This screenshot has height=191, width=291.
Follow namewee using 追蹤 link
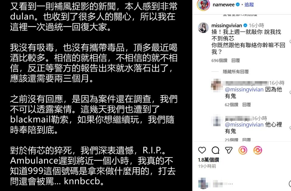point(249,5)
